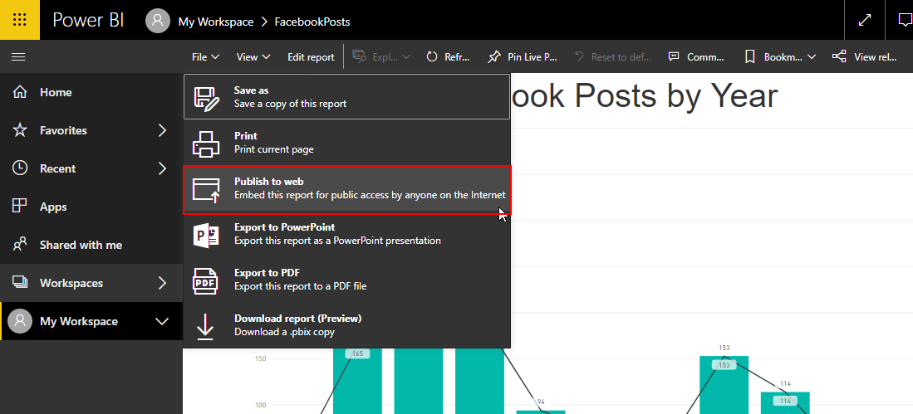Viewport: 913px width, 414px height.
Task: Open the Explore dropdown
Action: point(381,57)
